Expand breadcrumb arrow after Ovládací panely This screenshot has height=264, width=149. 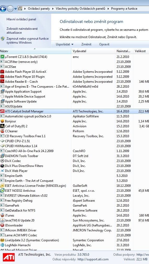coord(53,9)
